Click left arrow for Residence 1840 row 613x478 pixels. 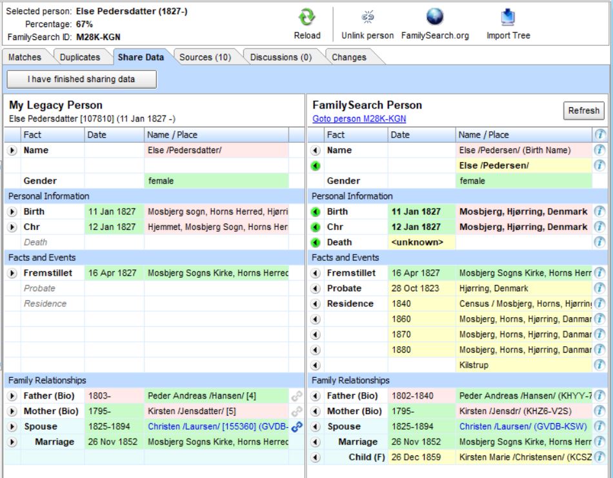click(316, 304)
